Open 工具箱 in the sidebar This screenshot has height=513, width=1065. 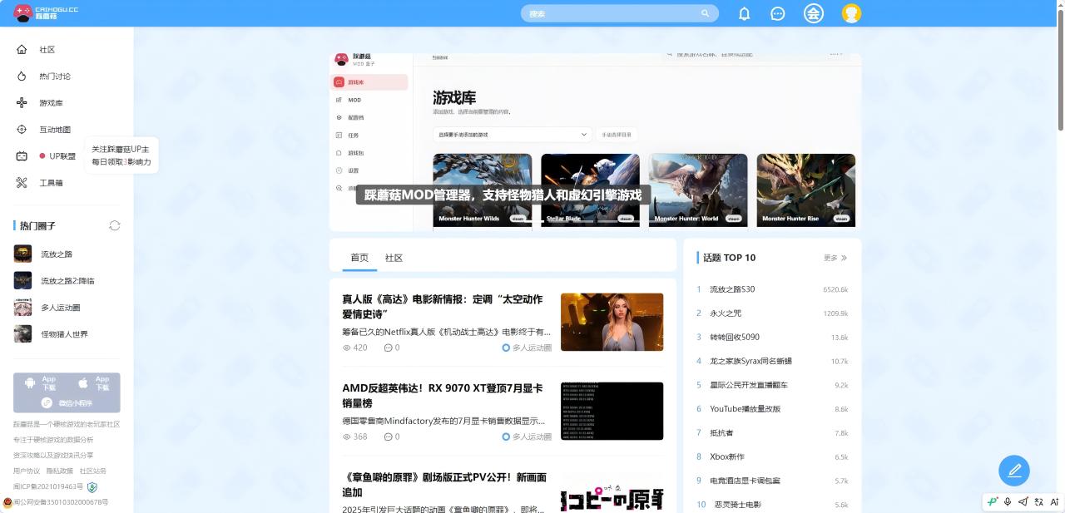(x=51, y=183)
